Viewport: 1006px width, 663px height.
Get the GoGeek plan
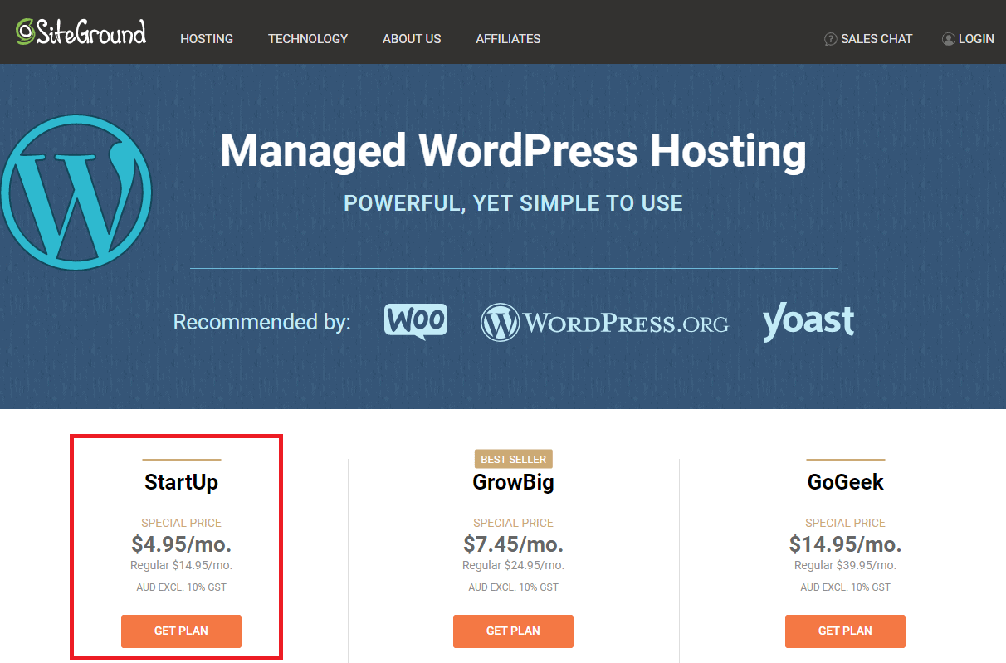coord(845,631)
